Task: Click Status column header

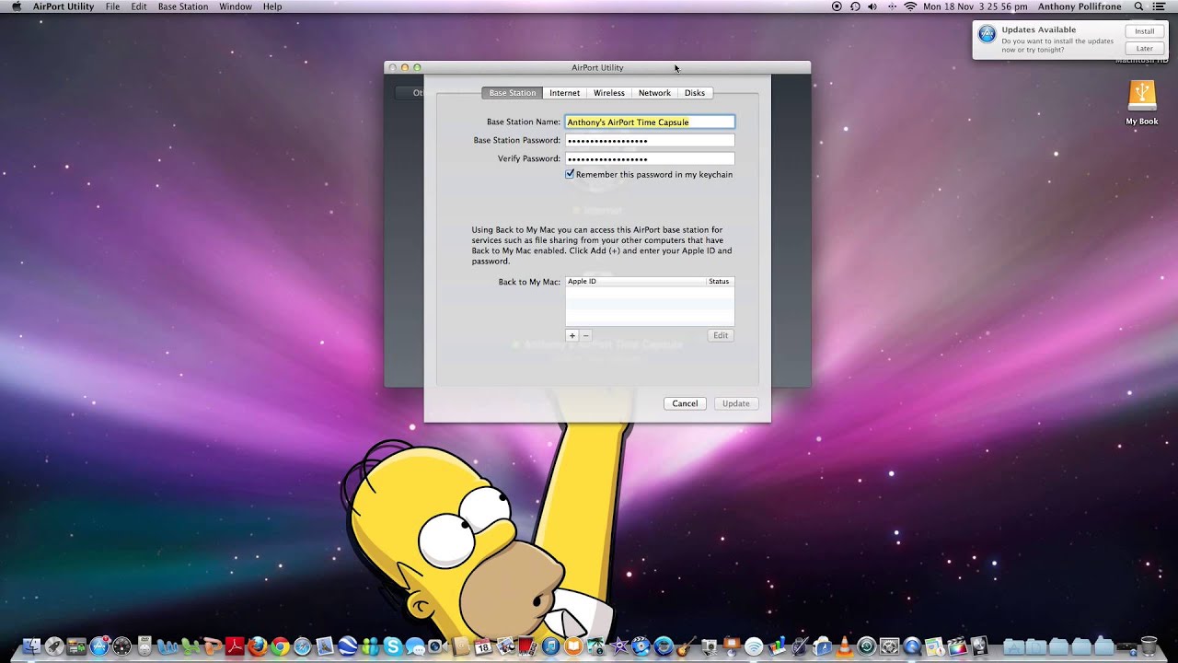Action: click(720, 281)
